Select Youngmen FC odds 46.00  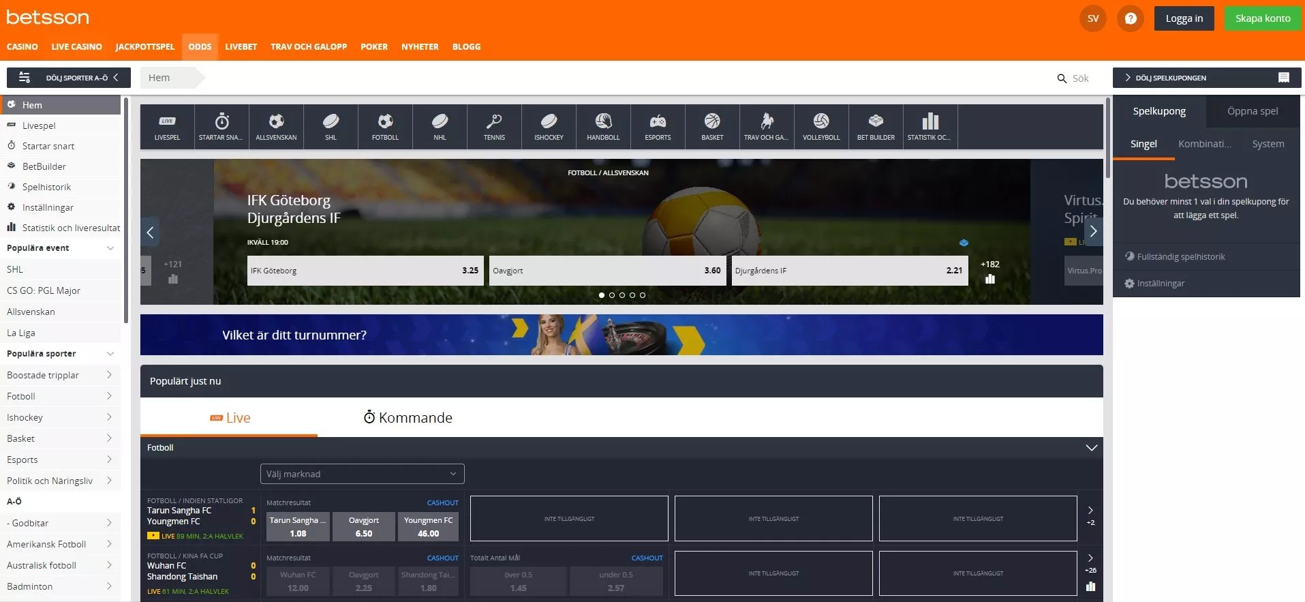(x=428, y=526)
